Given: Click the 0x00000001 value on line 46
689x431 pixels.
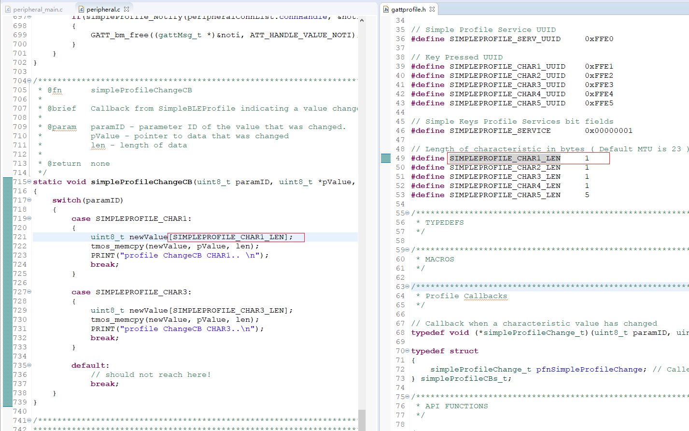Looking at the screenshot, I should (x=608, y=130).
